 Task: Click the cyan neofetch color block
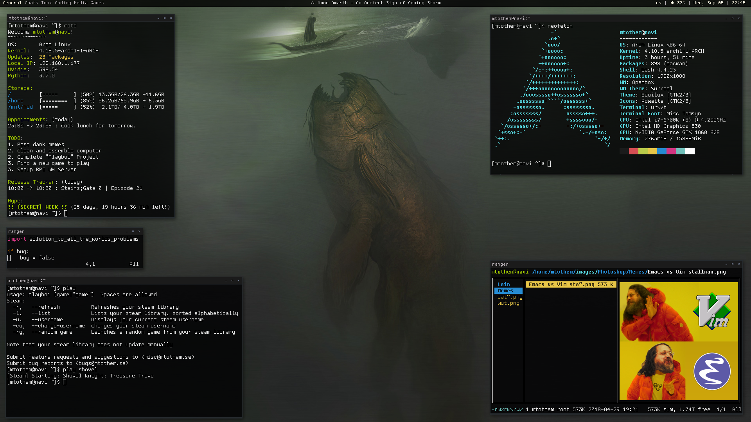tap(681, 151)
